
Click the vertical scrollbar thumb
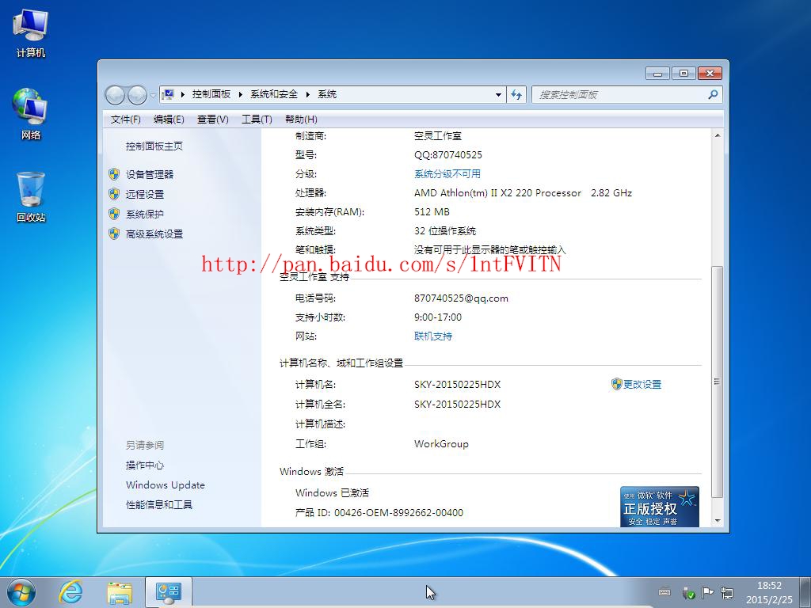(x=717, y=382)
